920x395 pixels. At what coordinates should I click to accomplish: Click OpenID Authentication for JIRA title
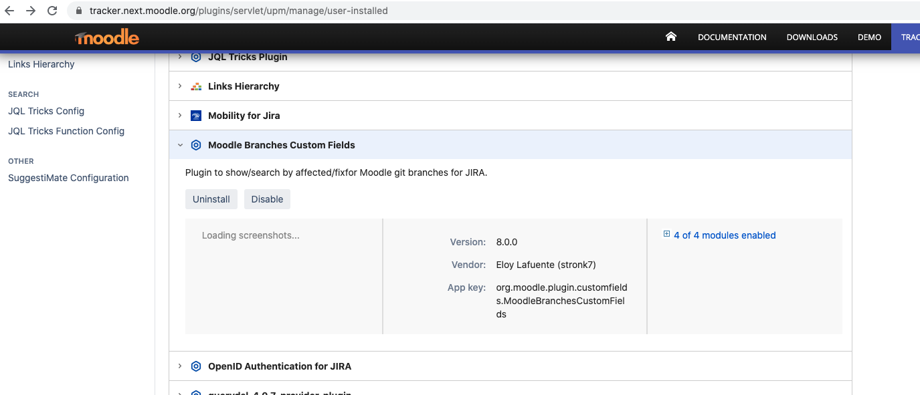[280, 366]
